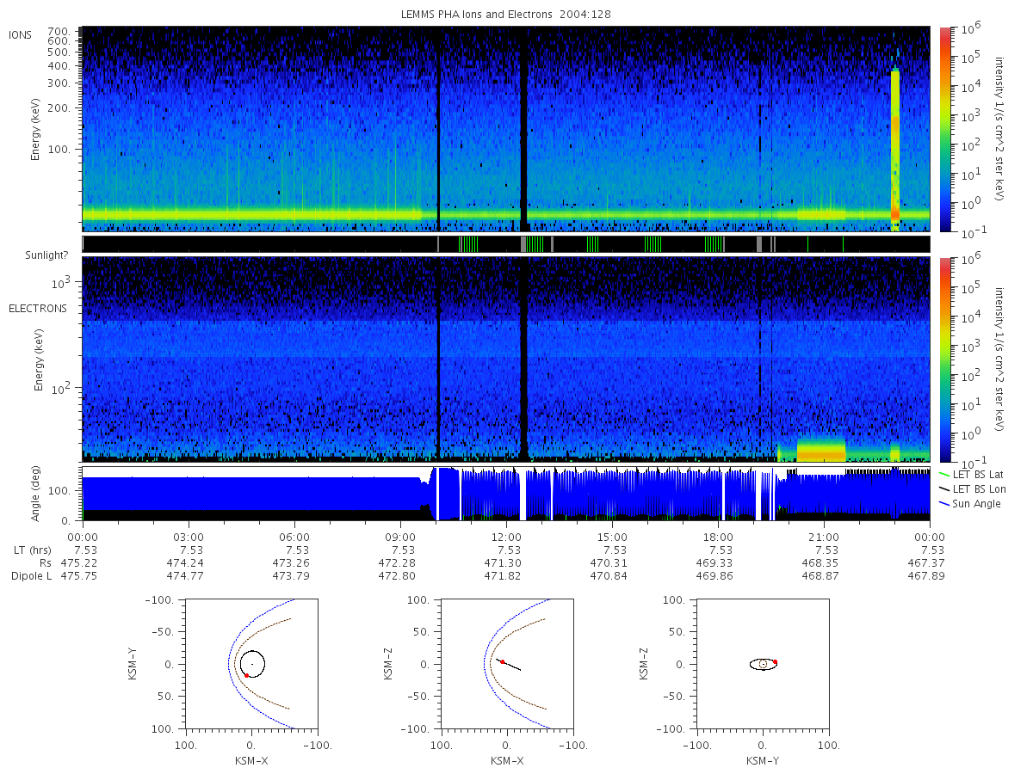This screenshot has width=1033, height=774.
Task: Click the Rs value '471.30'
Action: [501, 563]
